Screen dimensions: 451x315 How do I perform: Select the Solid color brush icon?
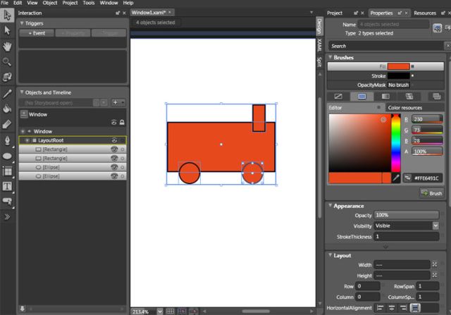362,96
